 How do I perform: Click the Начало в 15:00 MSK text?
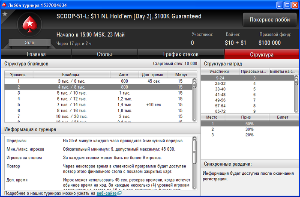tap(90, 35)
